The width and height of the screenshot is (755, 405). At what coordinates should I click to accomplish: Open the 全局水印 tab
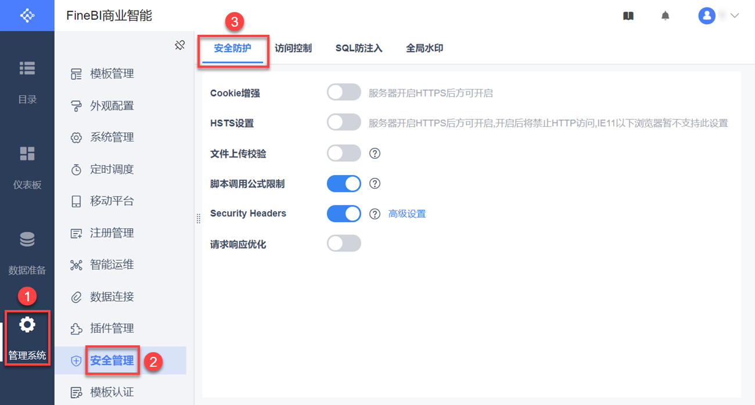pyautogui.click(x=425, y=49)
